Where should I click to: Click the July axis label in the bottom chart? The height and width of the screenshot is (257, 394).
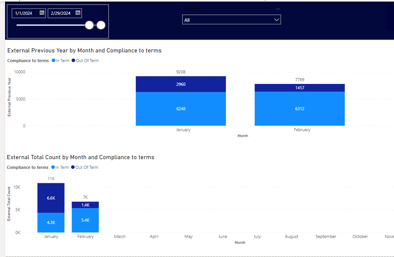257,236
